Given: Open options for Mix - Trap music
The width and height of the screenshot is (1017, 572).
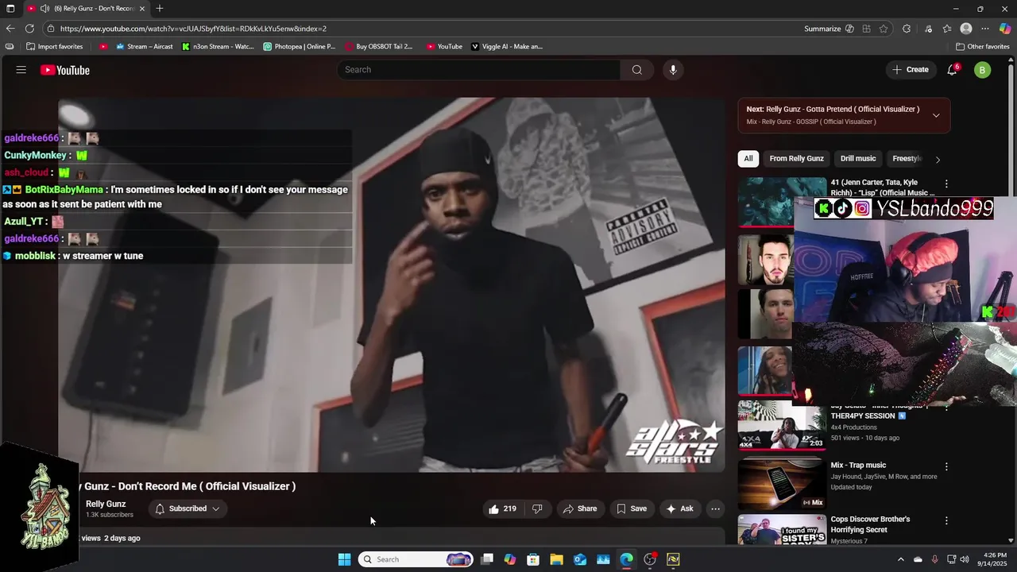Looking at the screenshot, I should pyautogui.click(x=945, y=466).
